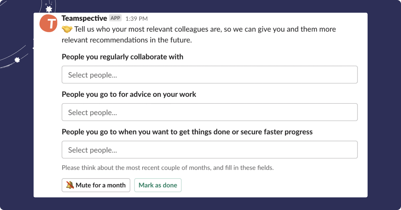Click the Teamspective orange avatar icon
This screenshot has width=401, height=210.
pos(49,23)
